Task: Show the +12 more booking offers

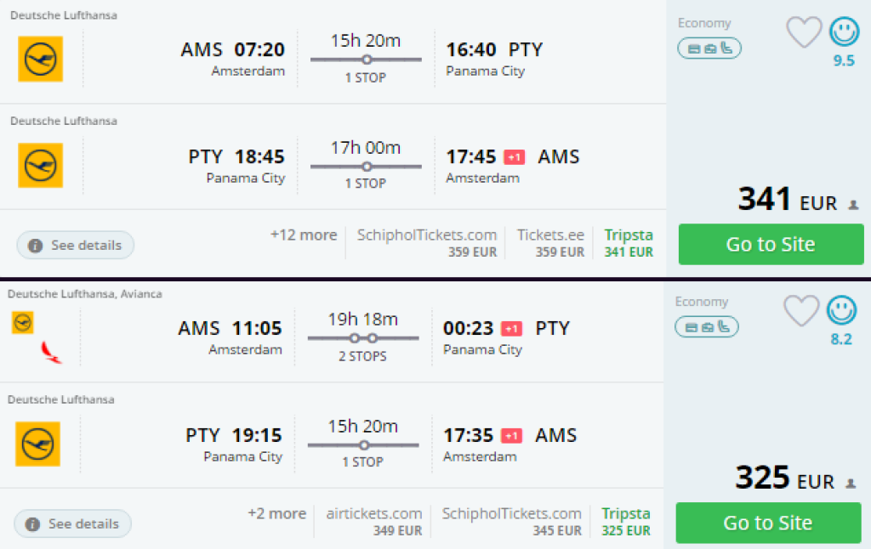Action: click(x=304, y=235)
